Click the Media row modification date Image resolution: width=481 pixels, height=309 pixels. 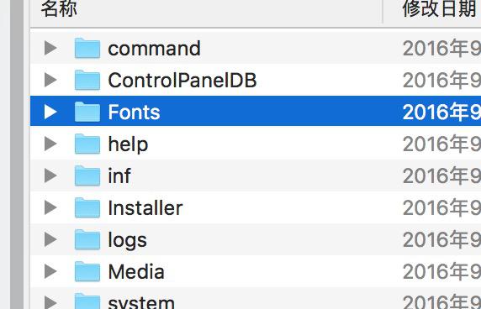point(441,271)
